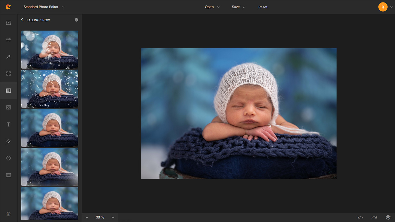Open the Open menu dropdown
Screen dimensions: 395x222
tap(212, 7)
